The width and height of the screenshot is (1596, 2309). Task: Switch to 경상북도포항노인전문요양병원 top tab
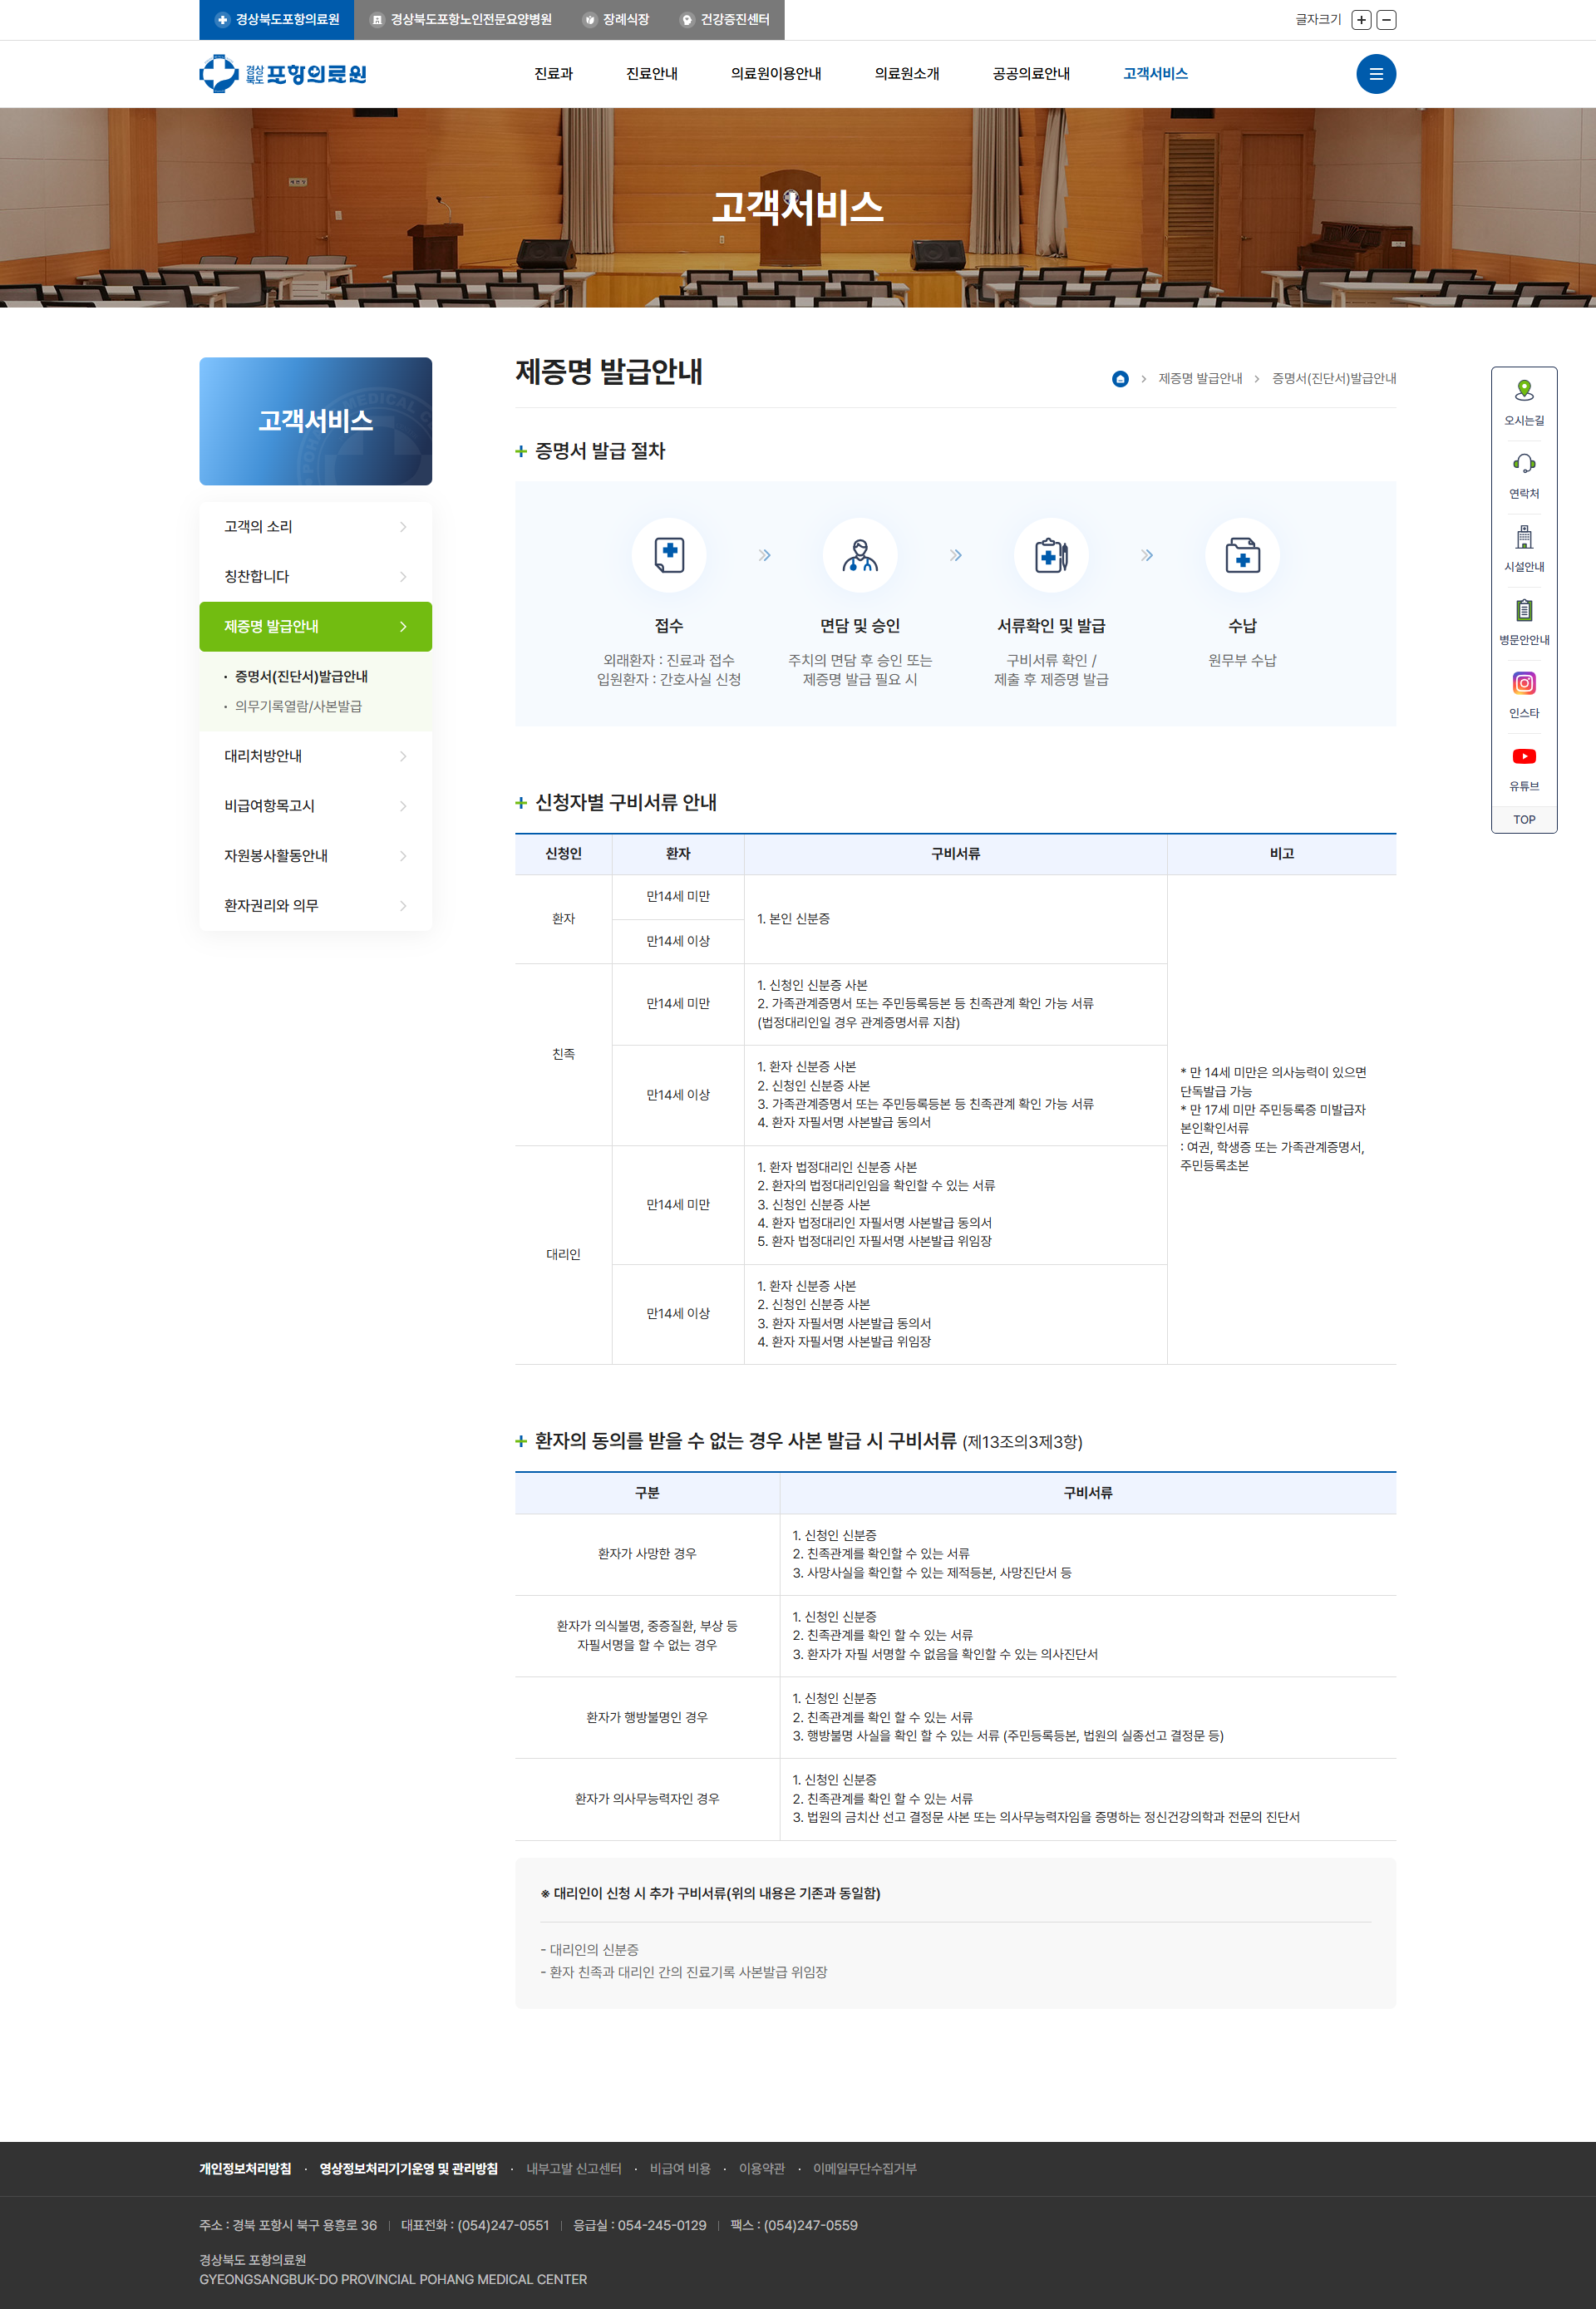coord(461,20)
